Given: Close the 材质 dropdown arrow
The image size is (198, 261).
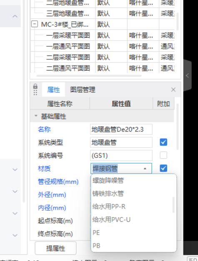Looking at the screenshot, I should (145, 169).
